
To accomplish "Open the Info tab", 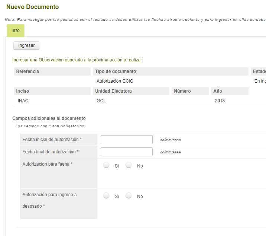I will (x=16, y=31).
